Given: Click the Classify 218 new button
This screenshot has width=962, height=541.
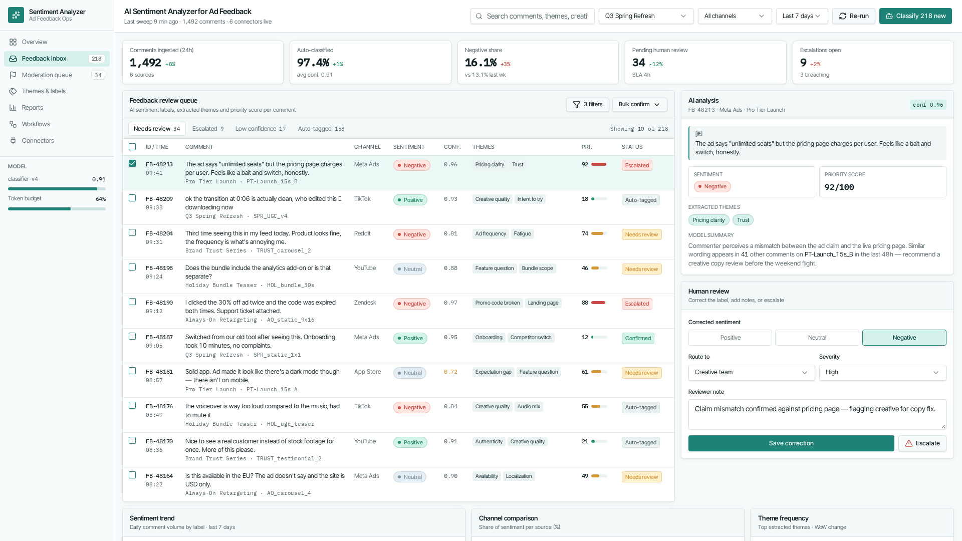Looking at the screenshot, I should (915, 16).
